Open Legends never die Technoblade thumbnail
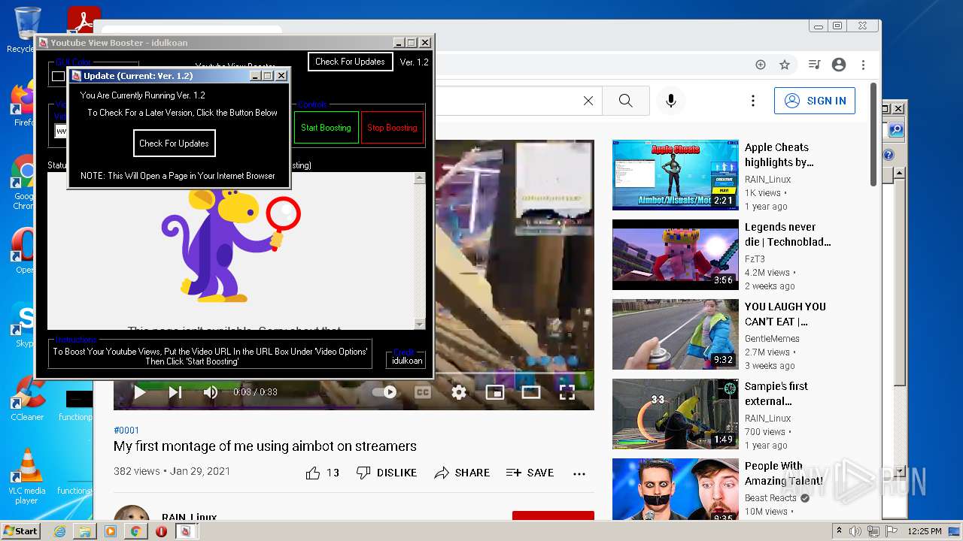Viewport: 963px width, 541px height. point(675,255)
